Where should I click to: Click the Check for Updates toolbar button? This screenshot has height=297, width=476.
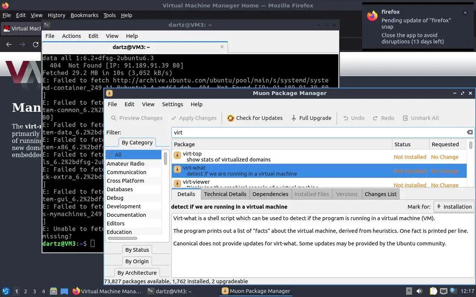coord(255,118)
